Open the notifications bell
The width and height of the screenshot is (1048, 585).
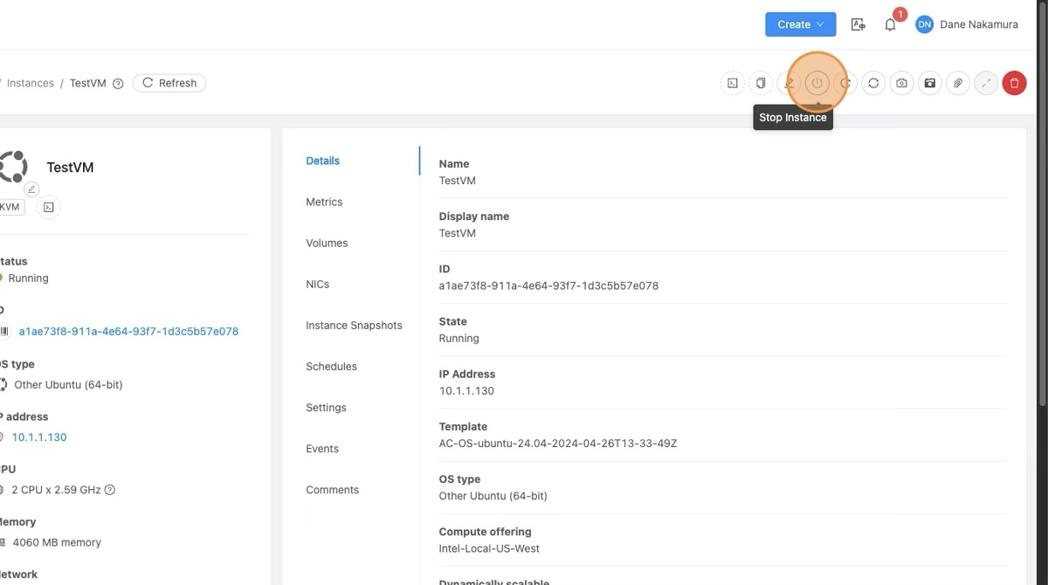(x=890, y=24)
